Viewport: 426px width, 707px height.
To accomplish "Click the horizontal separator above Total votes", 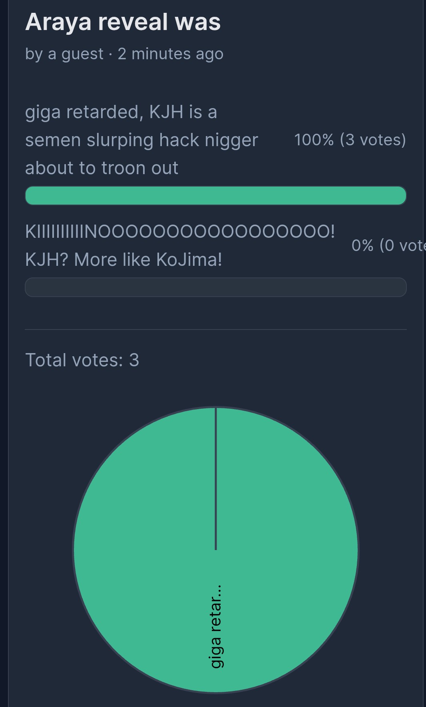I will (216, 329).
